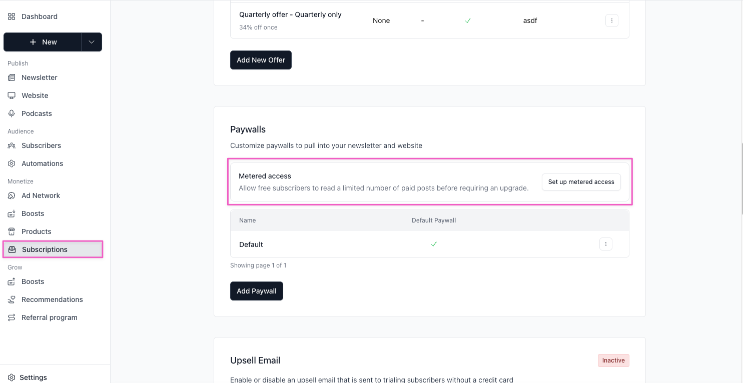Open options menu for Default paywall row
The height and width of the screenshot is (383, 743).
pyautogui.click(x=605, y=244)
